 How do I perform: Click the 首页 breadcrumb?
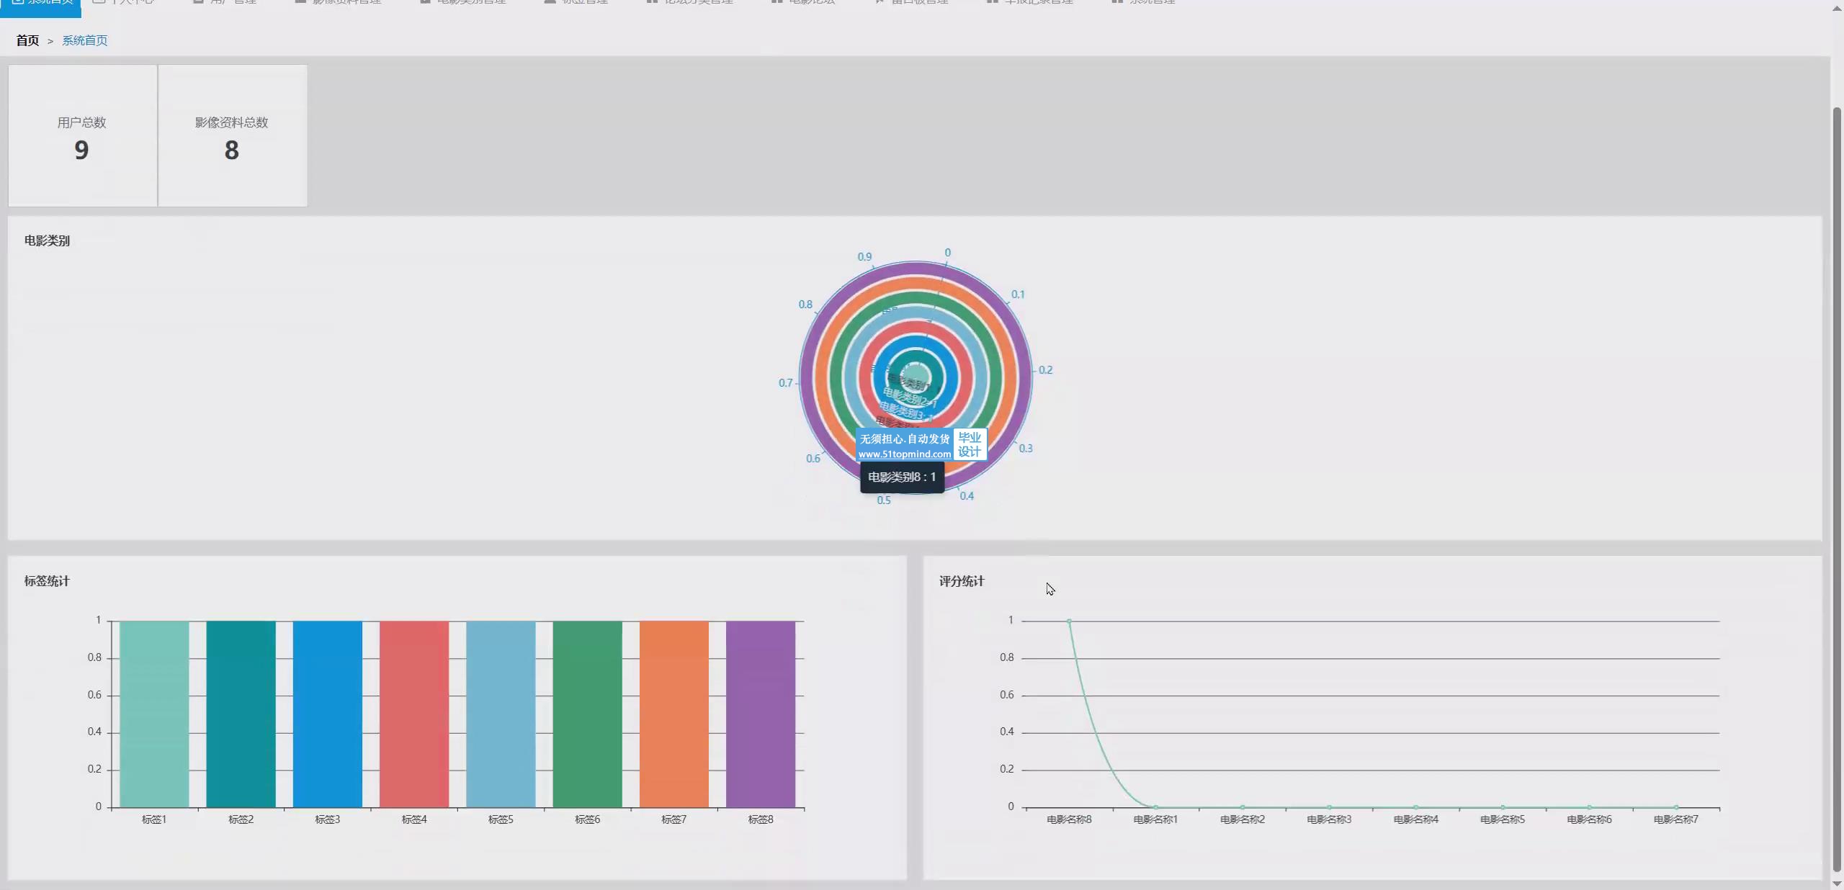pyautogui.click(x=27, y=40)
